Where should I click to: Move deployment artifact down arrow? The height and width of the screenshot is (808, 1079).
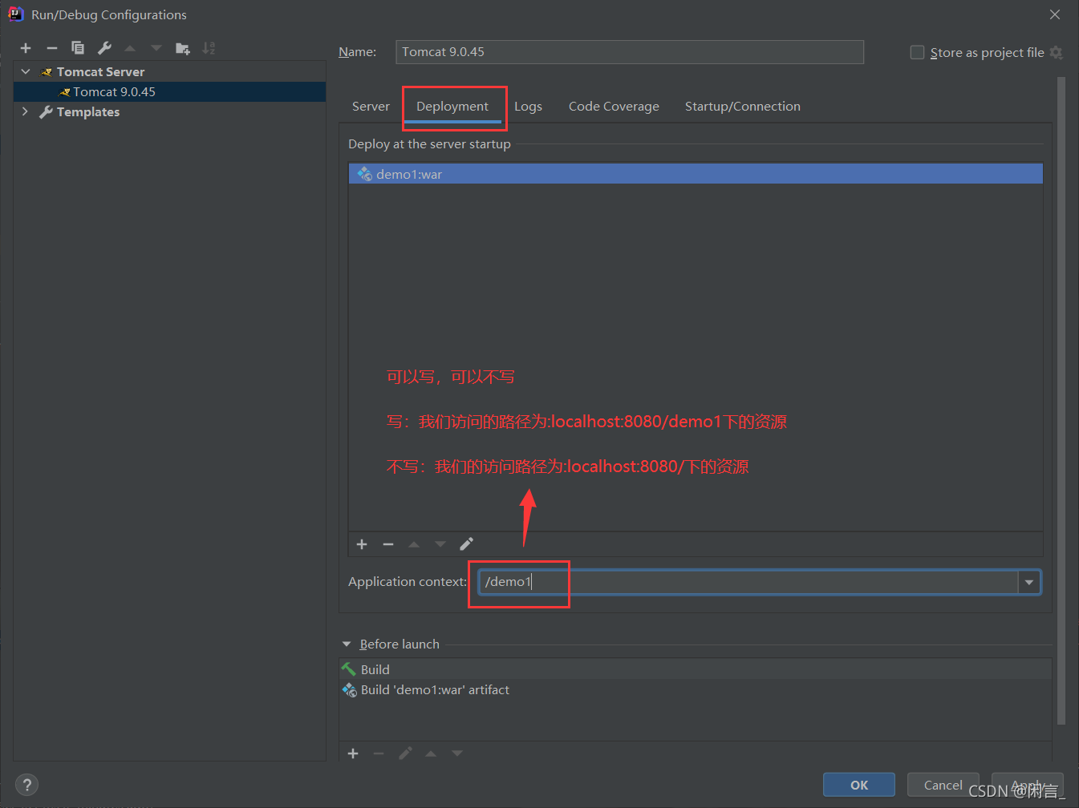click(440, 544)
